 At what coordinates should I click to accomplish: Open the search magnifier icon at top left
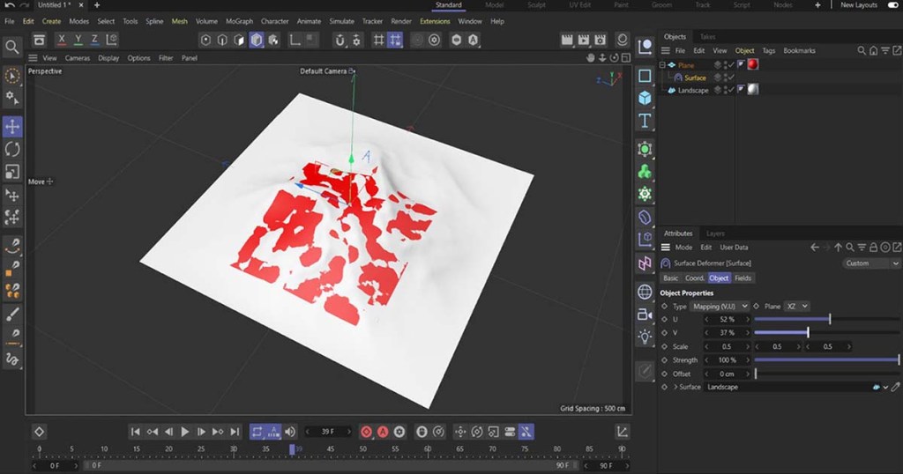pos(11,47)
